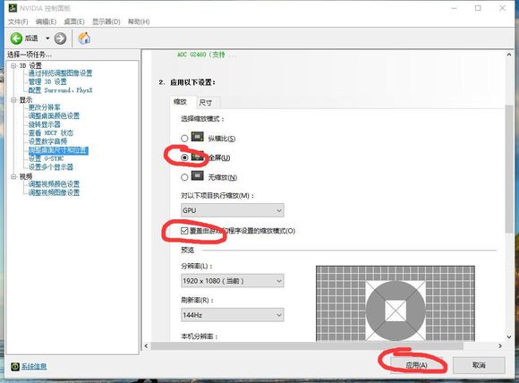Click the 纵横比 scaling mode monitor icon
This screenshot has width=519, height=383.
pos(198,137)
